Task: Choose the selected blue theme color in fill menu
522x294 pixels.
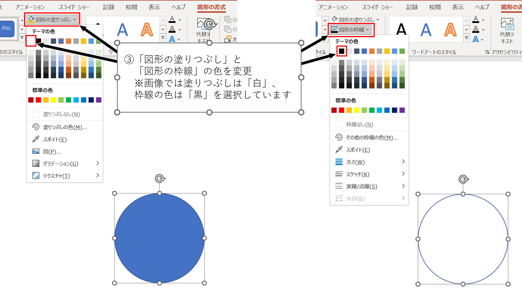Action: click(x=61, y=41)
